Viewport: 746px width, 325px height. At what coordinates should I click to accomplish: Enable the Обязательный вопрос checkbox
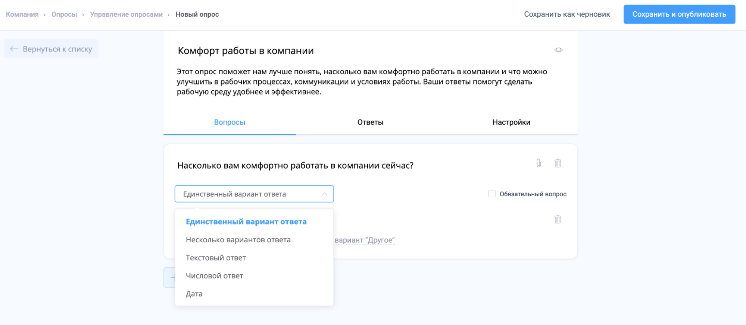pos(492,194)
